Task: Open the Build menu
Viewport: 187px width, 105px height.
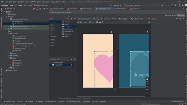Action: pos(39,2)
